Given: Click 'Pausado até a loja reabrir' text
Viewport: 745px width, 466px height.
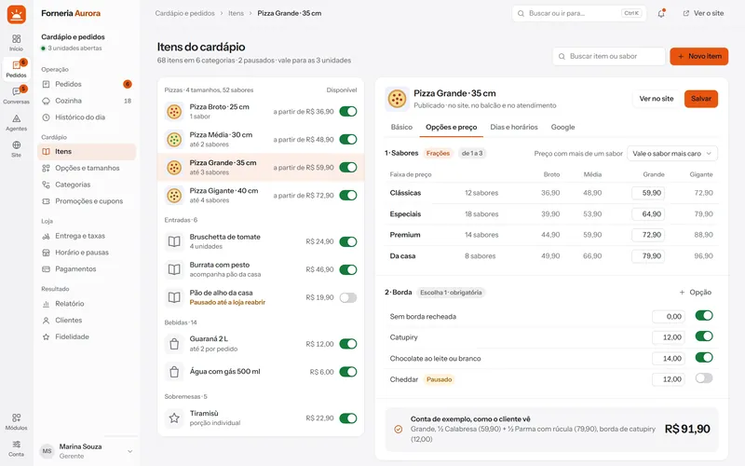Looking at the screenshot, I should pyautogui.click(x=227, y=302).
